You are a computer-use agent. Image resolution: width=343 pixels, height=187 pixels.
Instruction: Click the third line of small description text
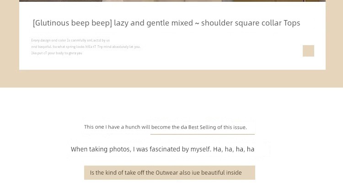(x=57, y=53)
